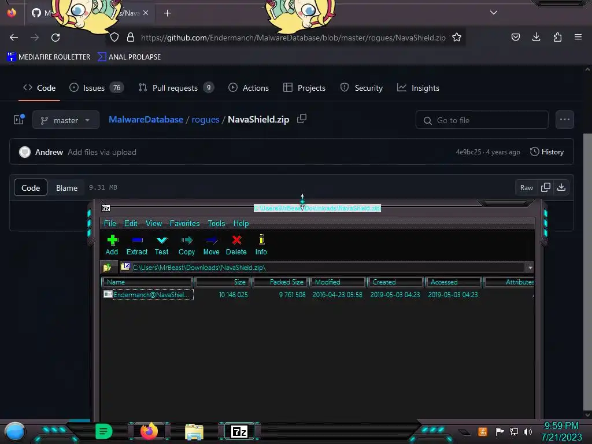Click the Go to file search field
The width and height of the screenshot is (592, 444).
pos(482,120)
